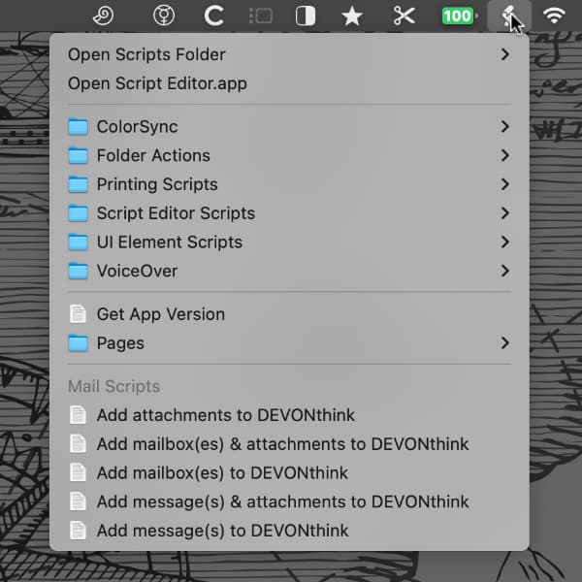Expand the Pages submenu chevron
This screenshot has width=582, height=582.
pyautogui.click(x=504, y=343)
